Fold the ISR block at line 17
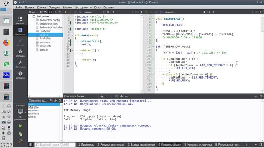264x148 pixels. coord(153,46)
